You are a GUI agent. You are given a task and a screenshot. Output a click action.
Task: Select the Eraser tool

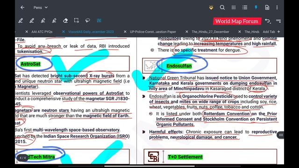[65, 21]
